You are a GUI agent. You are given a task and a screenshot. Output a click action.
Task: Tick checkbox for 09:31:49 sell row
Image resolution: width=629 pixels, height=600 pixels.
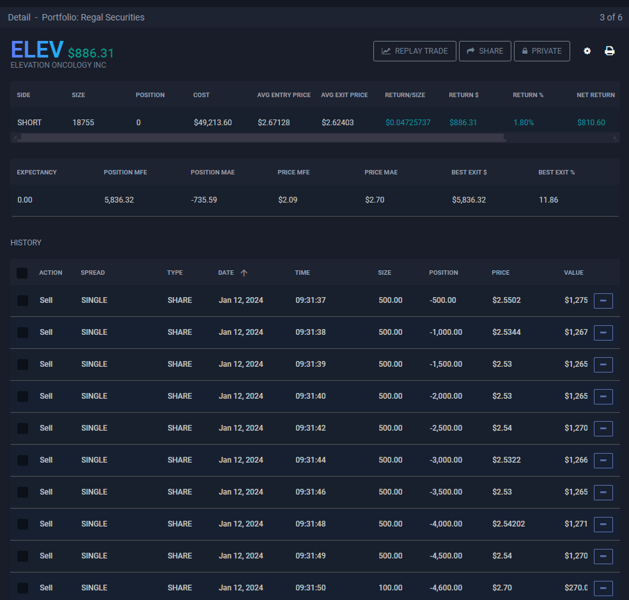point(22,556)
